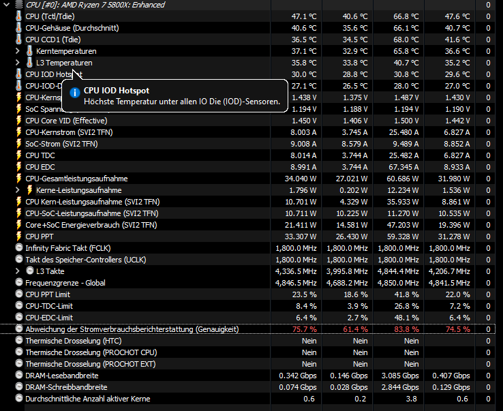Click thermometer icon for CPU CCD1 (Tdie)
503x411 pixels.
19,40
